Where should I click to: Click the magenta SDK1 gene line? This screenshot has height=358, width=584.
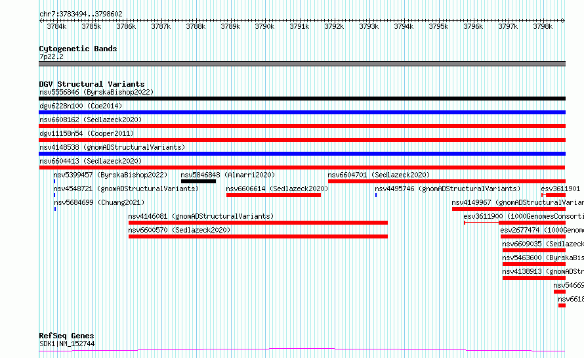tap(302, 350)
